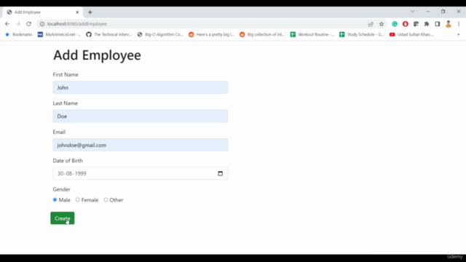Open Big-O Algorithm Complexity bookmark
Image resolution: width=466 pixels, height=262 pixels.
tap(160, 34)
